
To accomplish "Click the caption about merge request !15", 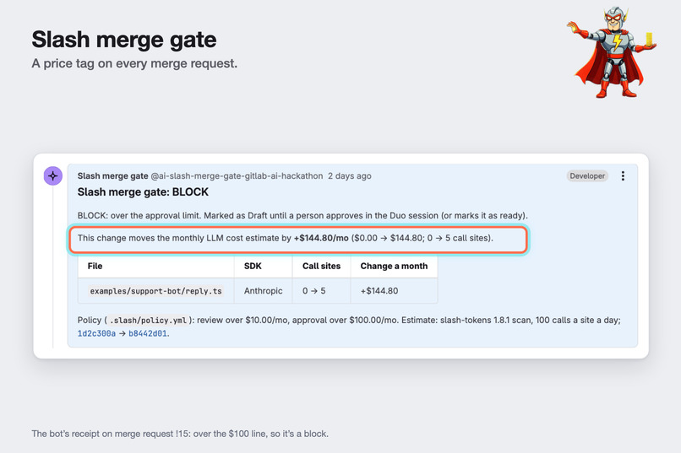I will 180,434.
